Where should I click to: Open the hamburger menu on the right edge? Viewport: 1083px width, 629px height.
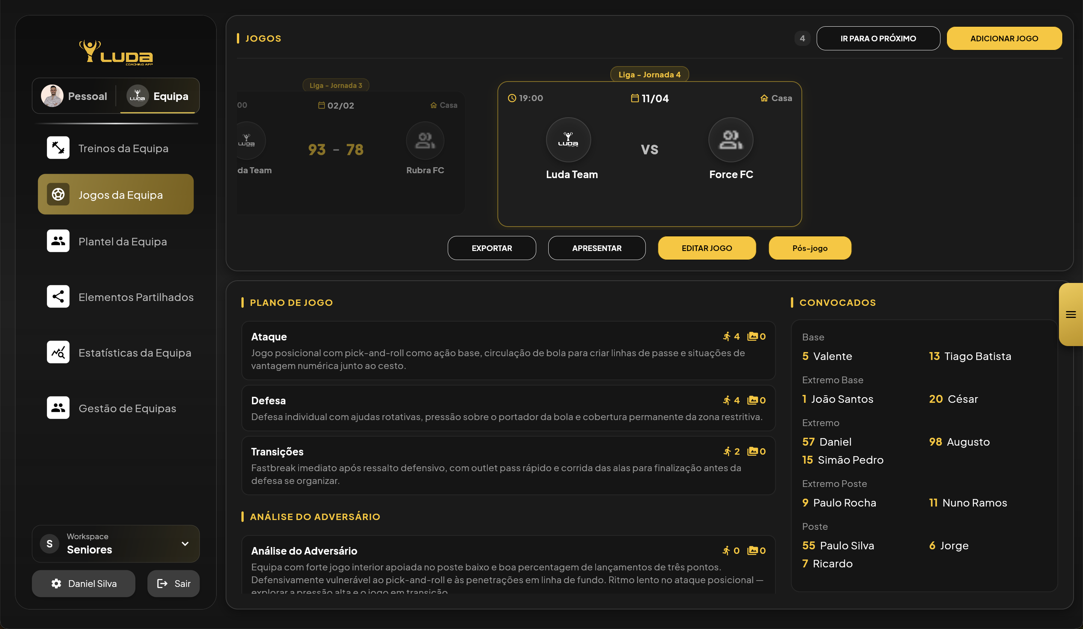(1071, 315)
